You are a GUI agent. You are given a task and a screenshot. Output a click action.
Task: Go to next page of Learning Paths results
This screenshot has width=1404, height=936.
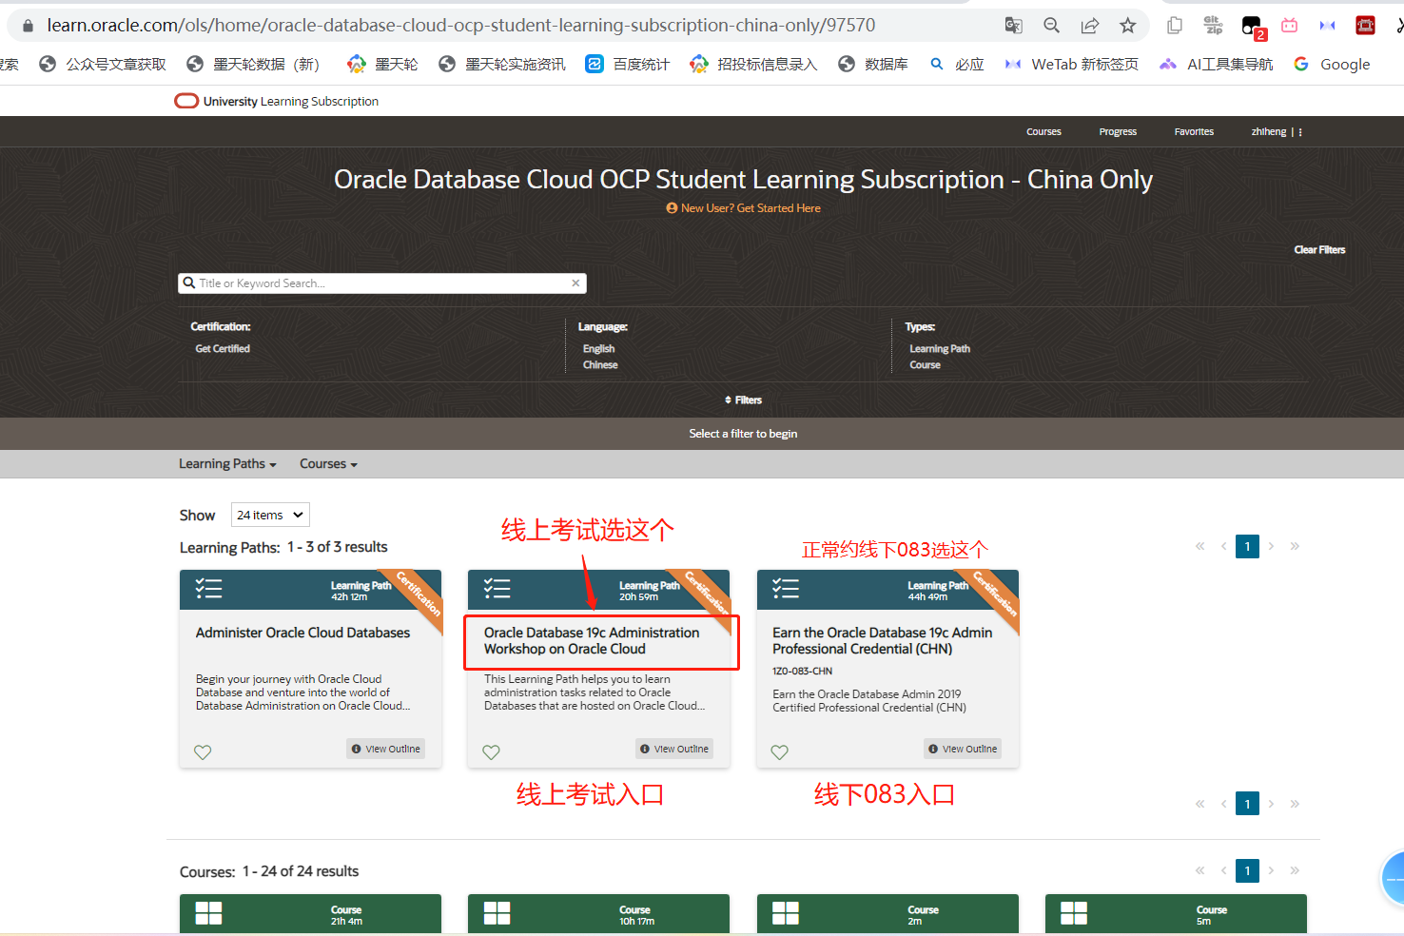pos(1271,546)
